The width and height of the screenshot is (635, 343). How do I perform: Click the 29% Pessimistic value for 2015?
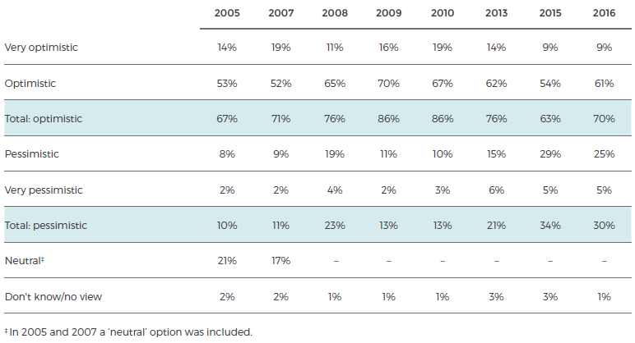(550, 154)
